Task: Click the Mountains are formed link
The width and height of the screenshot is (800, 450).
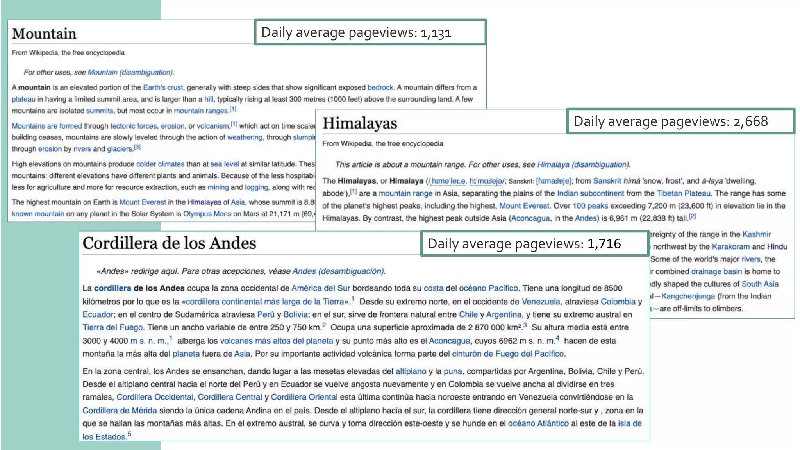Action: tap(47, 126)
